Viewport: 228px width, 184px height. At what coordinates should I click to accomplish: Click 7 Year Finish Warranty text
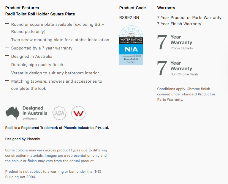tap(179, 24)
